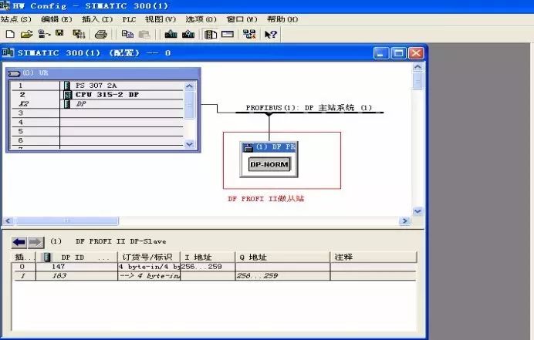Click the rack icon in (0) UR title
Viewport: 534px width, 340px height.
pos(15,73)
